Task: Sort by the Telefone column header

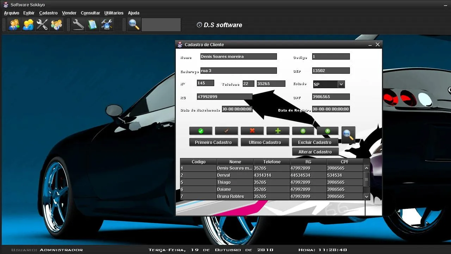Action: pyautogui.click(x=272, y=162)
